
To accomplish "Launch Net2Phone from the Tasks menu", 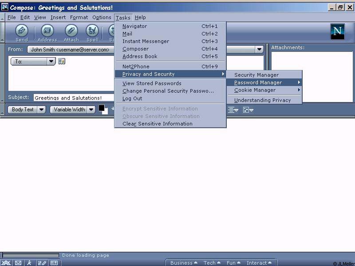I will click(170, 66).
